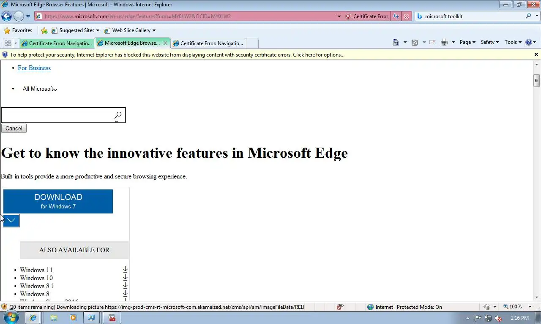Expand the All Microsoft menu

pos(40,89)
